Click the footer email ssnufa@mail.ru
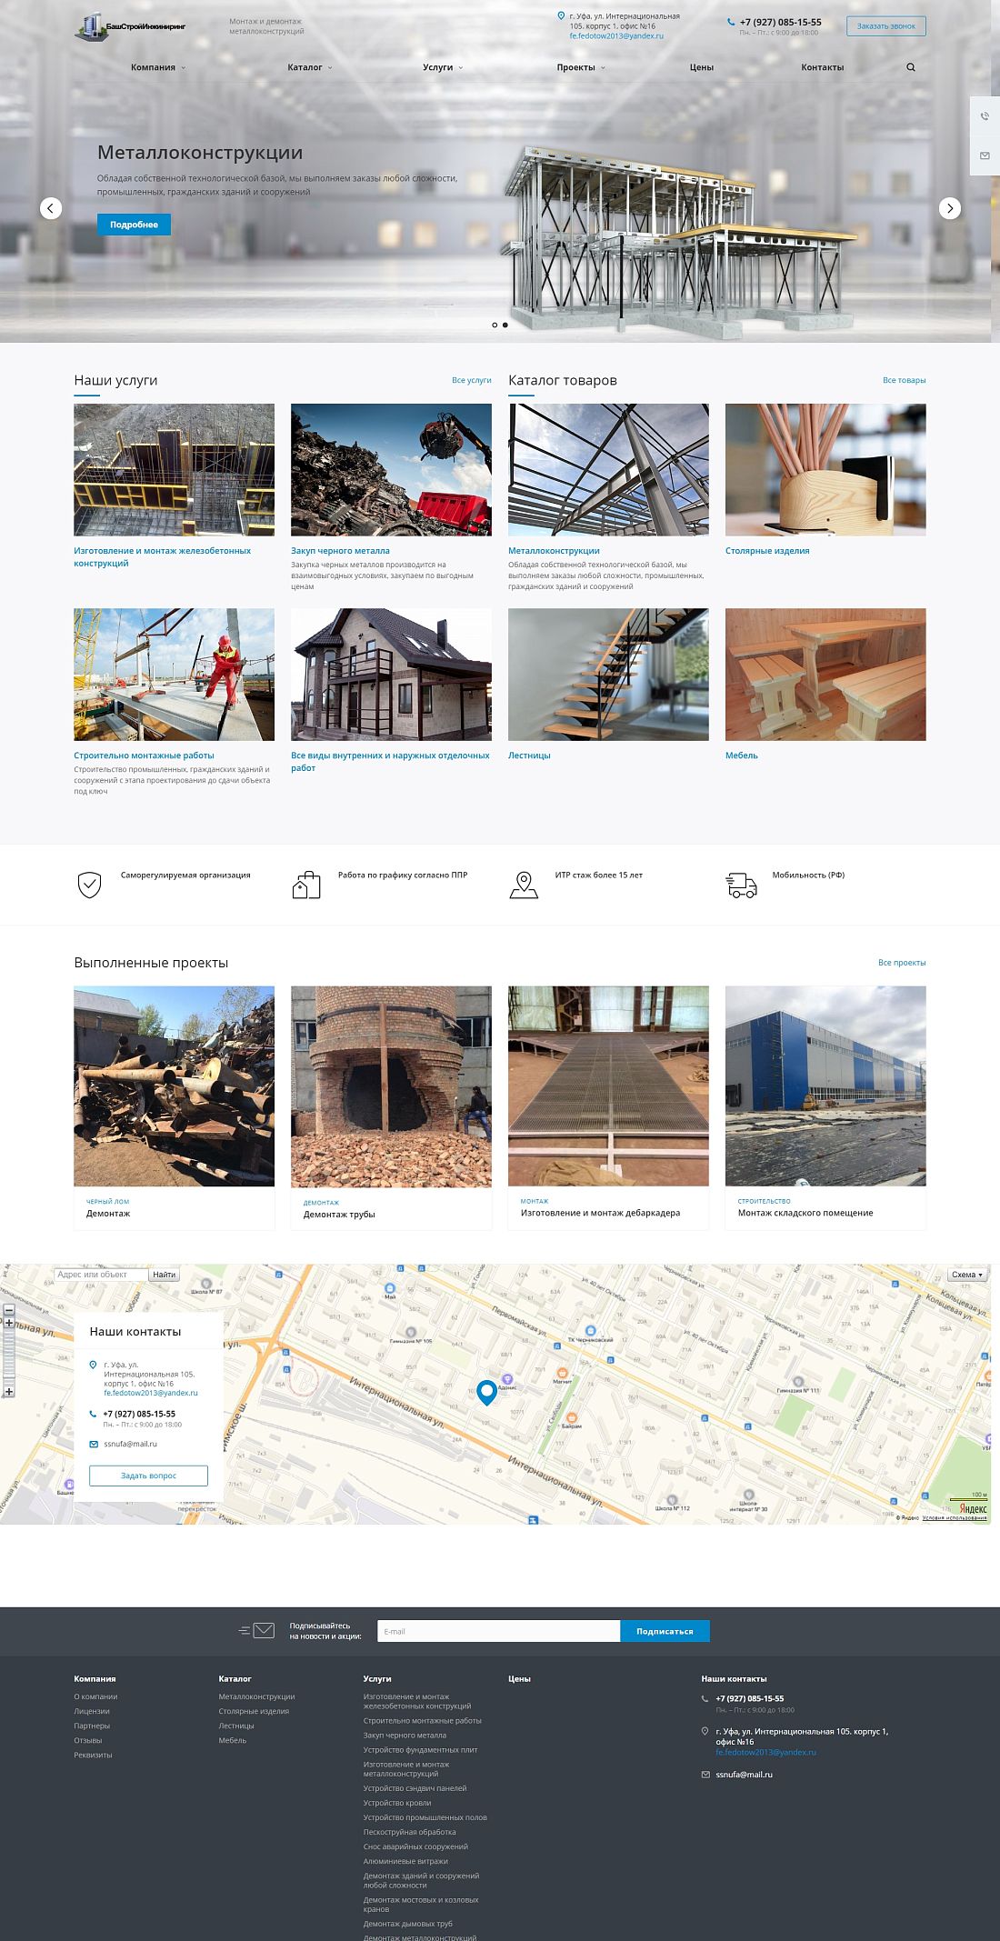The width and height of the screenshot is (1000, 1941). click(744, 1775)
